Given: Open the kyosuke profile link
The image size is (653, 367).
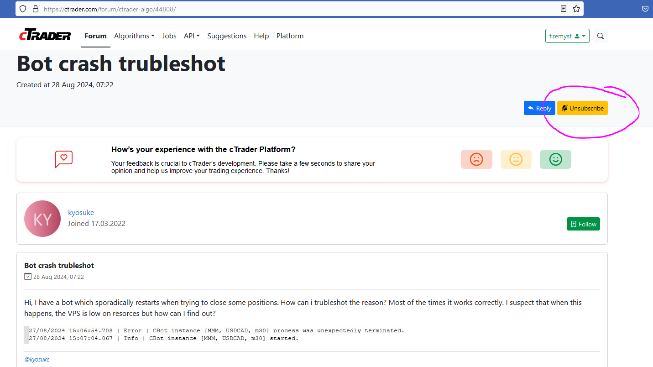Looking at the screenshot, I should [x=81, y=212].
